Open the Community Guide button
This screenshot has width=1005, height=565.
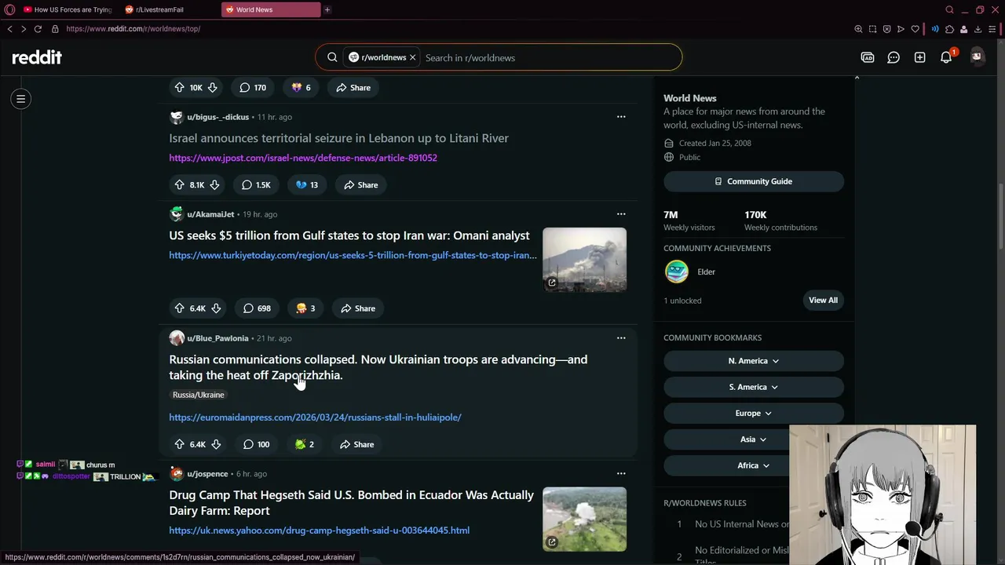point(754,181)
